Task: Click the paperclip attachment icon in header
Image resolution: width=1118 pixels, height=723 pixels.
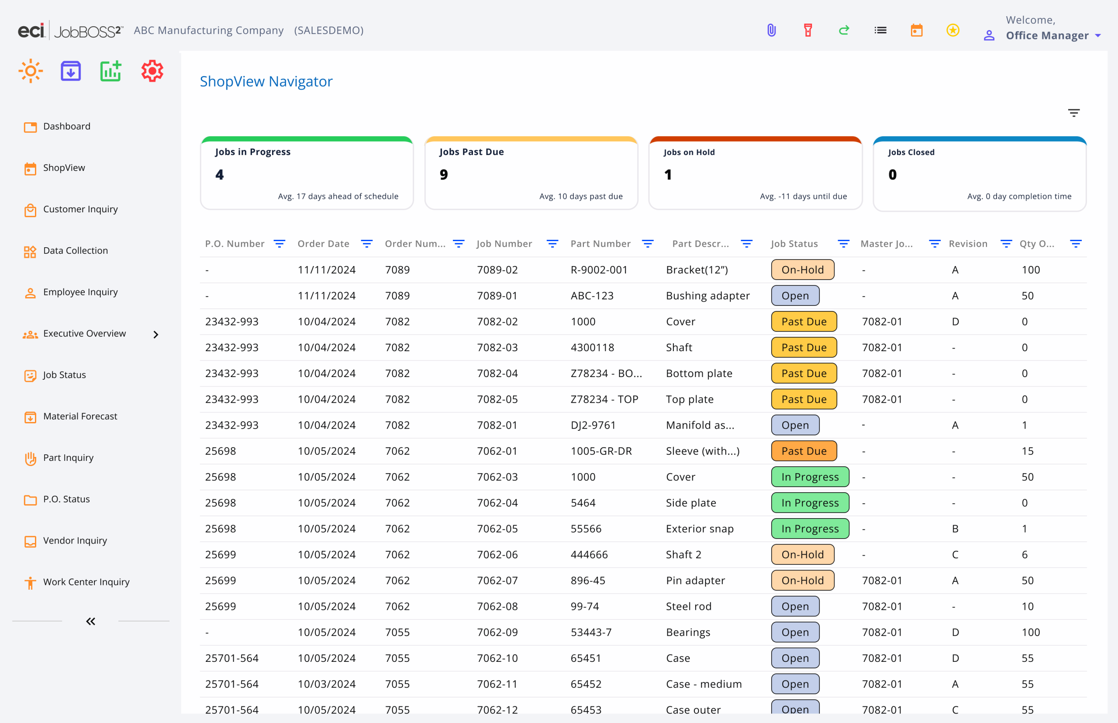Action: [771, 31]
